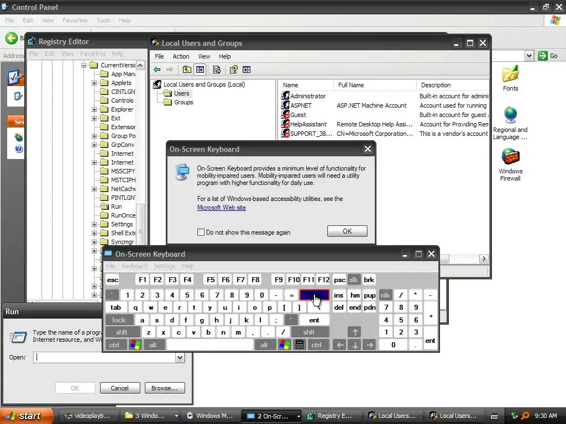
Task: Toggle the nlk (num lock) key
Action: click(385, 295)
